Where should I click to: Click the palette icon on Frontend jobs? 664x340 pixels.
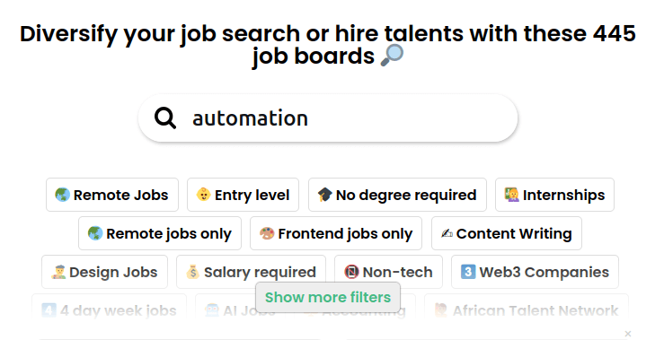click(267, 233)
